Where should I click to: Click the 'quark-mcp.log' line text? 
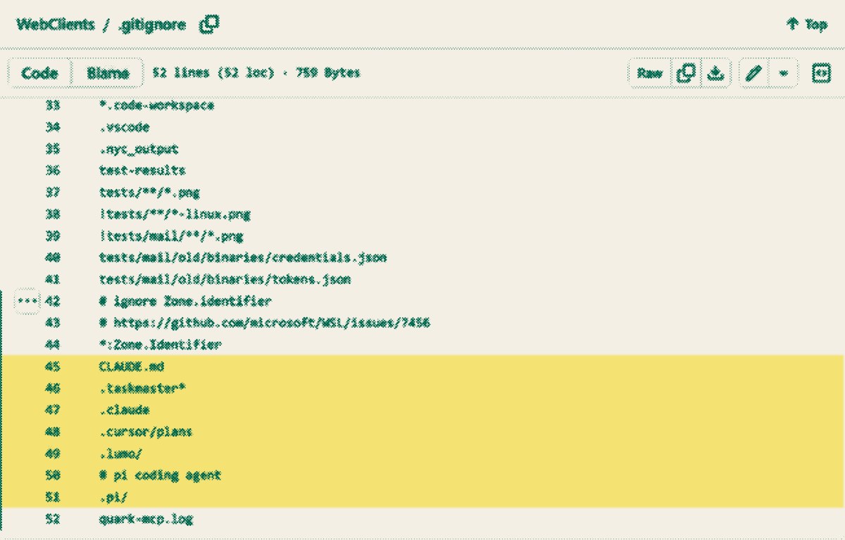pos(146,520)
